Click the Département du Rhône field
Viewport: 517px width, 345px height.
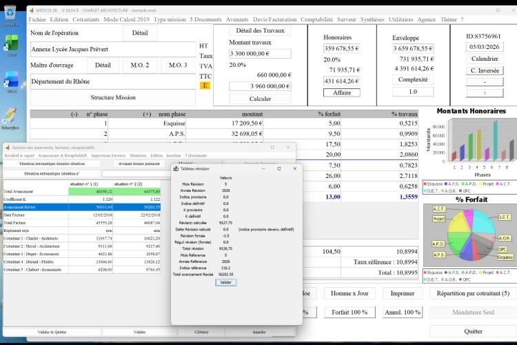113,81
